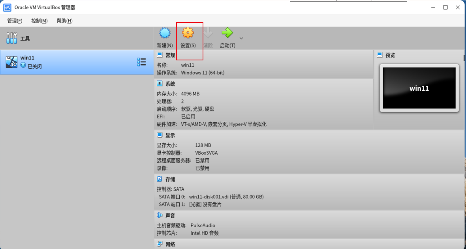This screenshot has height=249, width=466.
Task: Click the powered-off status icon under win11
Action: [x=23, y=65]
